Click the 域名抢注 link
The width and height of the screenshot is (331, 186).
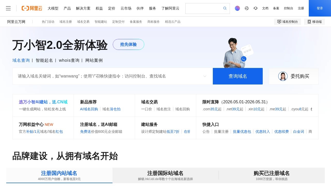coord(164,109)
